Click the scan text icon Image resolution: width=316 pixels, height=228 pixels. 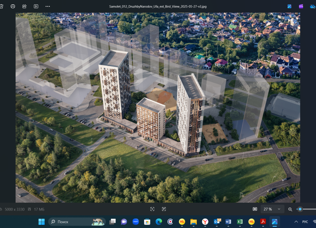pyautogui.click(x=164, y=209)
